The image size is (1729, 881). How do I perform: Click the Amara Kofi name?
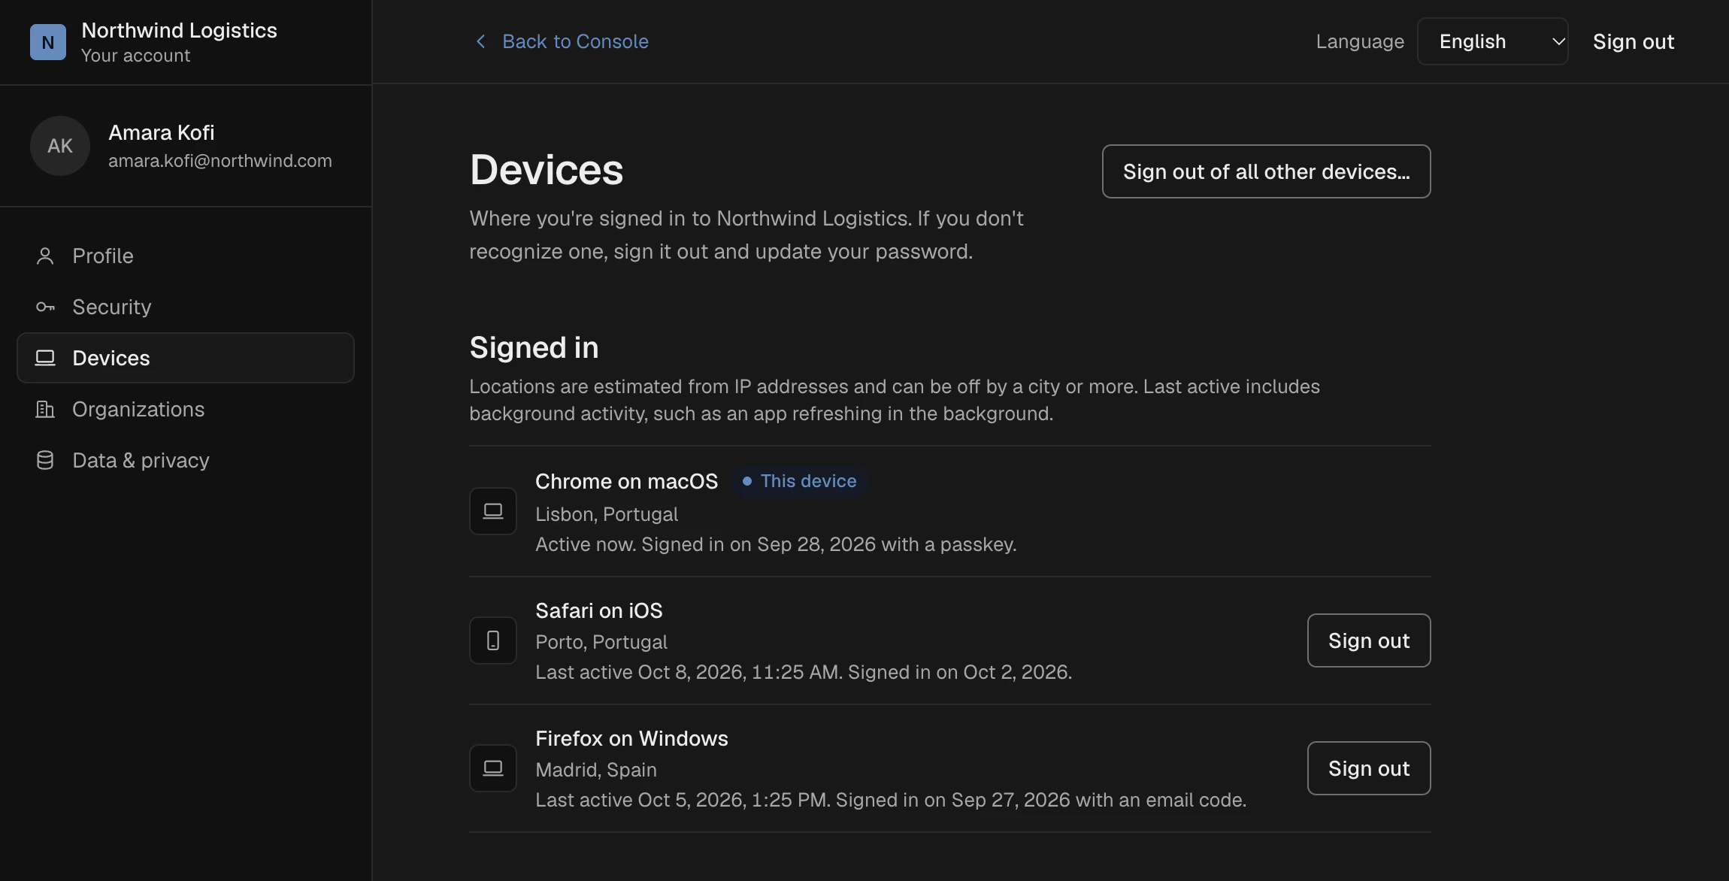coord(161,133)
